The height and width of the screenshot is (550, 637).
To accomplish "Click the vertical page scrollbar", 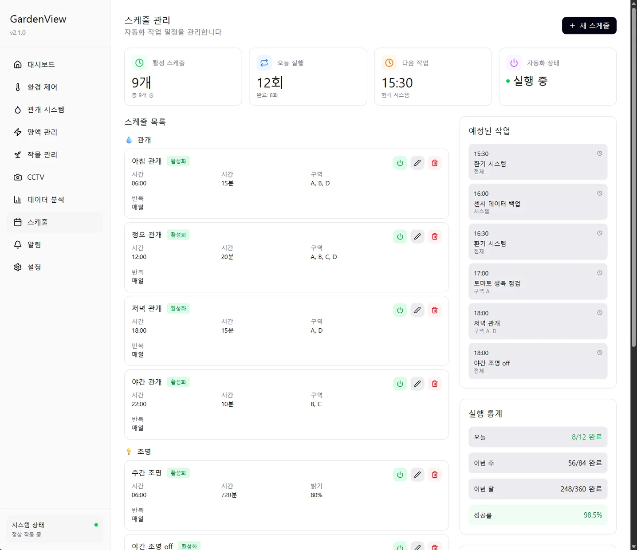I will pos(633,177).
